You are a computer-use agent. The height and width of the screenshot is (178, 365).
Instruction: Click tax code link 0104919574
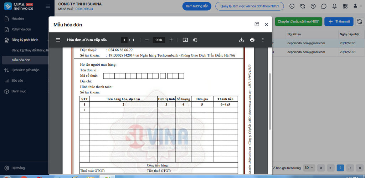tap(84, 9)
